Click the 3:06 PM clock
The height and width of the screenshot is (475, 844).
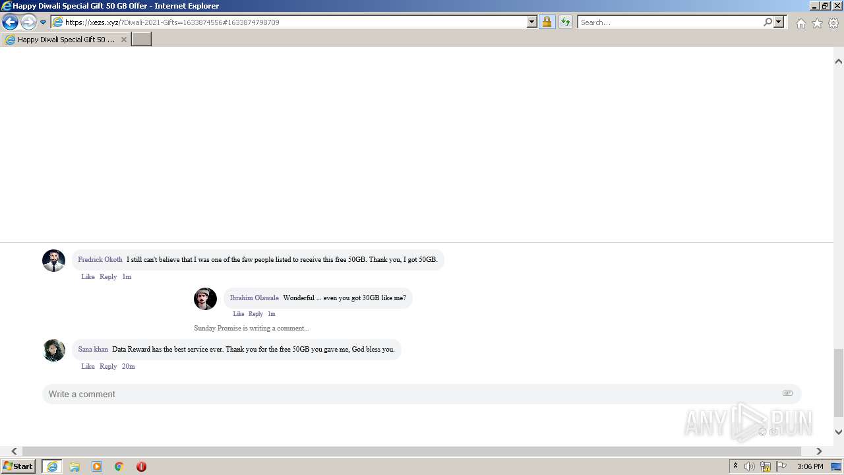pyautogui.click(x=810, y=466)
